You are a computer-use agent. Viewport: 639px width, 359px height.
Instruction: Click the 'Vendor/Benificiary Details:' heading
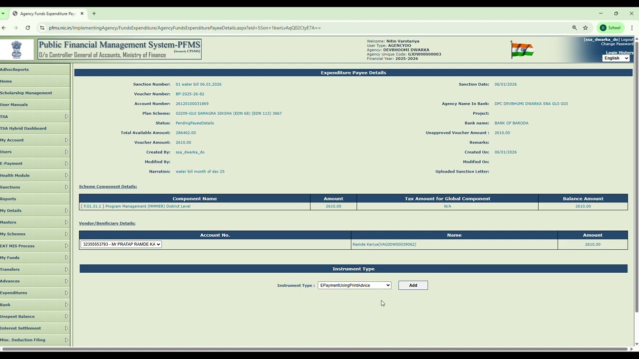(107, 223)
